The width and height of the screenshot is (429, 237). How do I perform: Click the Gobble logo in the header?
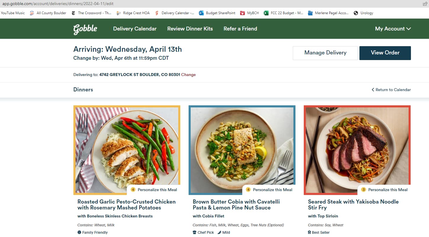pos(85,29)
